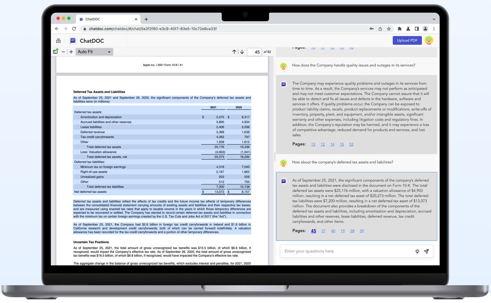The image size is (491, 303).
Task: Click the Upload PDF button
Action: click(x=407, y=40)
